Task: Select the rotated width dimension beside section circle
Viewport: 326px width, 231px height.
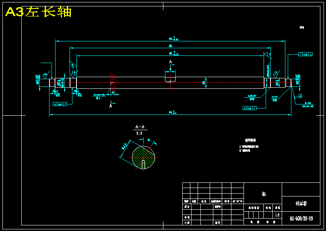Action: [124, 146]
